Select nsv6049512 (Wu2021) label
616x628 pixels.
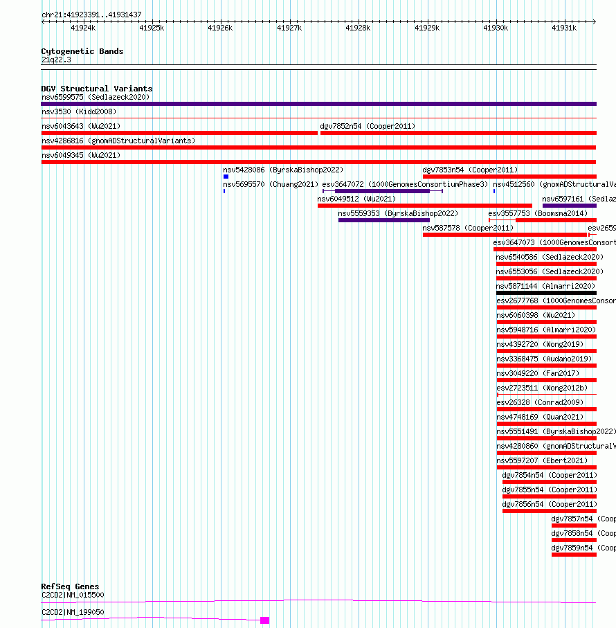(356, 199)
